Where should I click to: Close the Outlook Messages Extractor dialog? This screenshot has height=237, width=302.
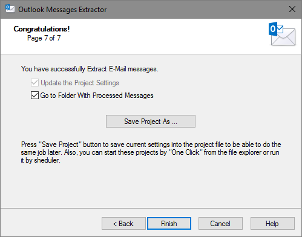click(x=292, y=9)
